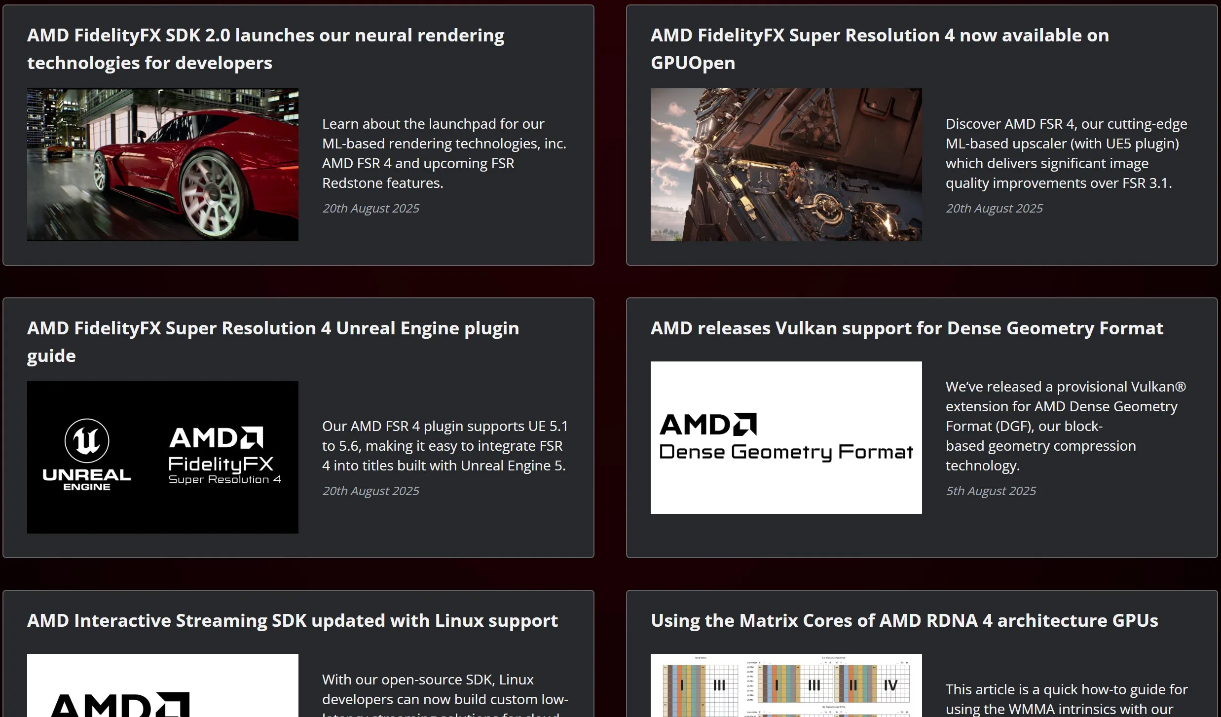Open the FidelityFX SDK 2.0 launch article title
This screenshot has height=717, width=1221.
coord(265,49)
